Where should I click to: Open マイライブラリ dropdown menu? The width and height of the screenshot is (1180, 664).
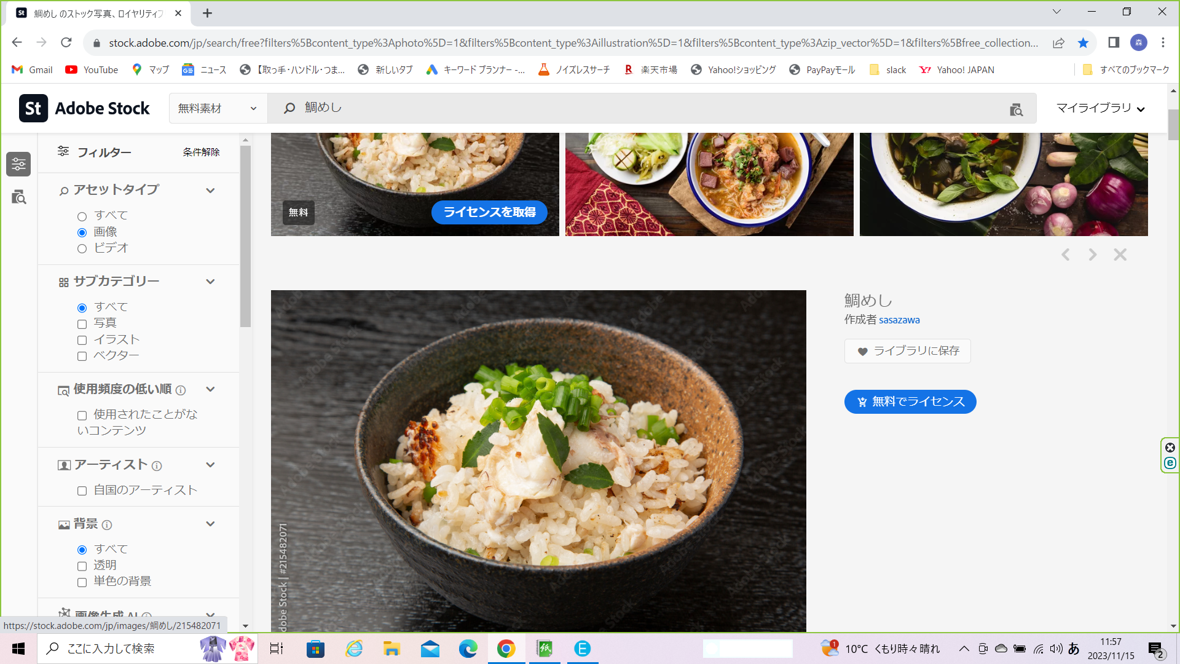pos(1100,108)
